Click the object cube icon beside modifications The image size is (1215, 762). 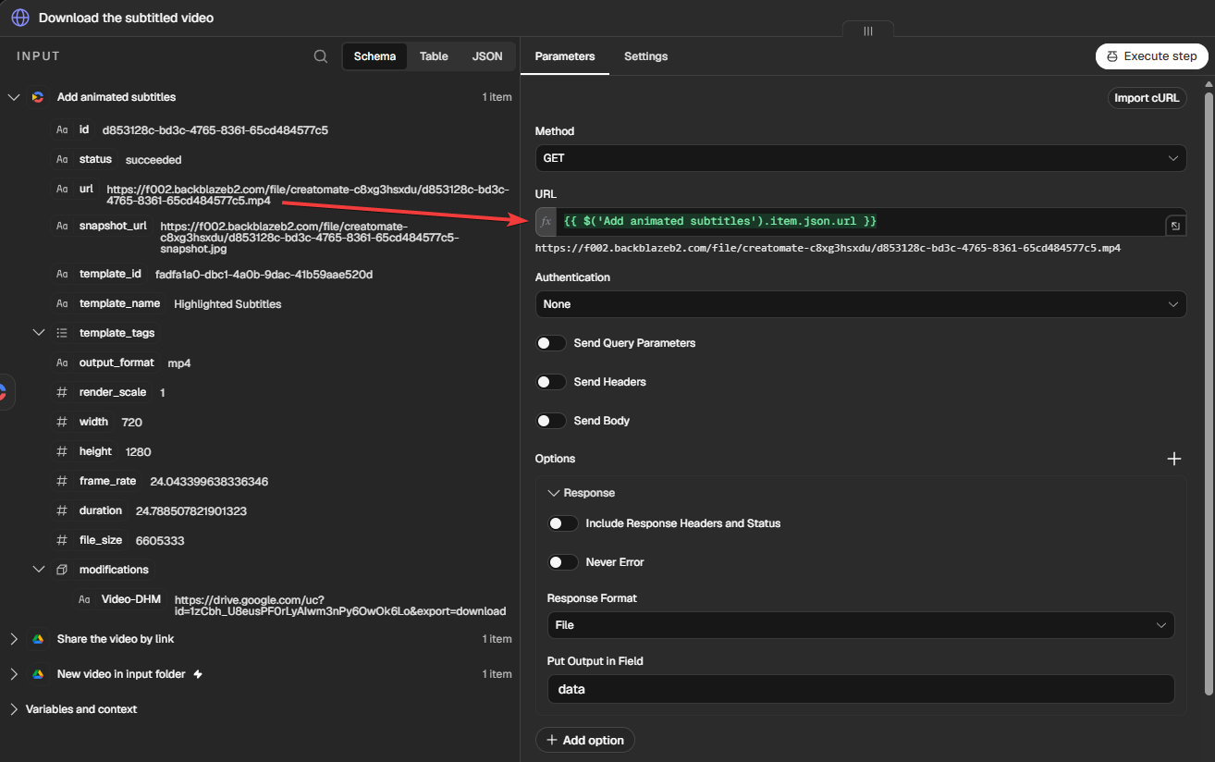tap(62, 570)
